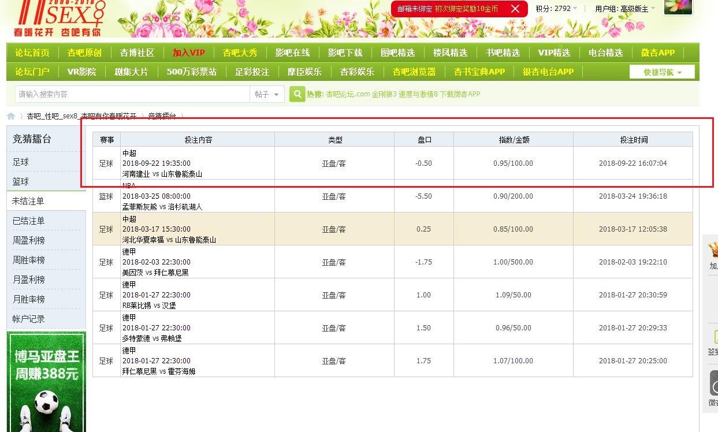Select 已结注单 in the left sidebar
718x432 pixels.
click(x=29, y=221)
